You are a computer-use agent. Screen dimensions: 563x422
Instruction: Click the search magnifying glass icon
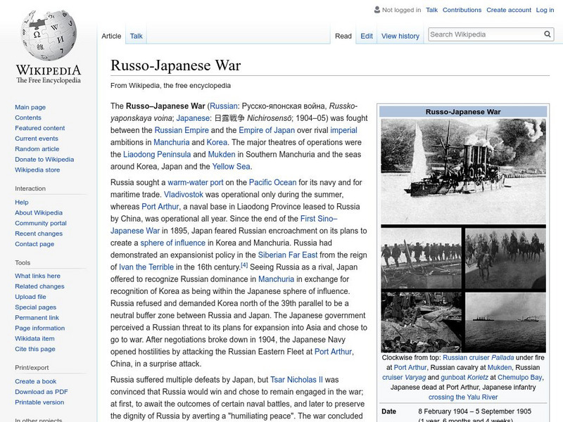tap(548, 34)
